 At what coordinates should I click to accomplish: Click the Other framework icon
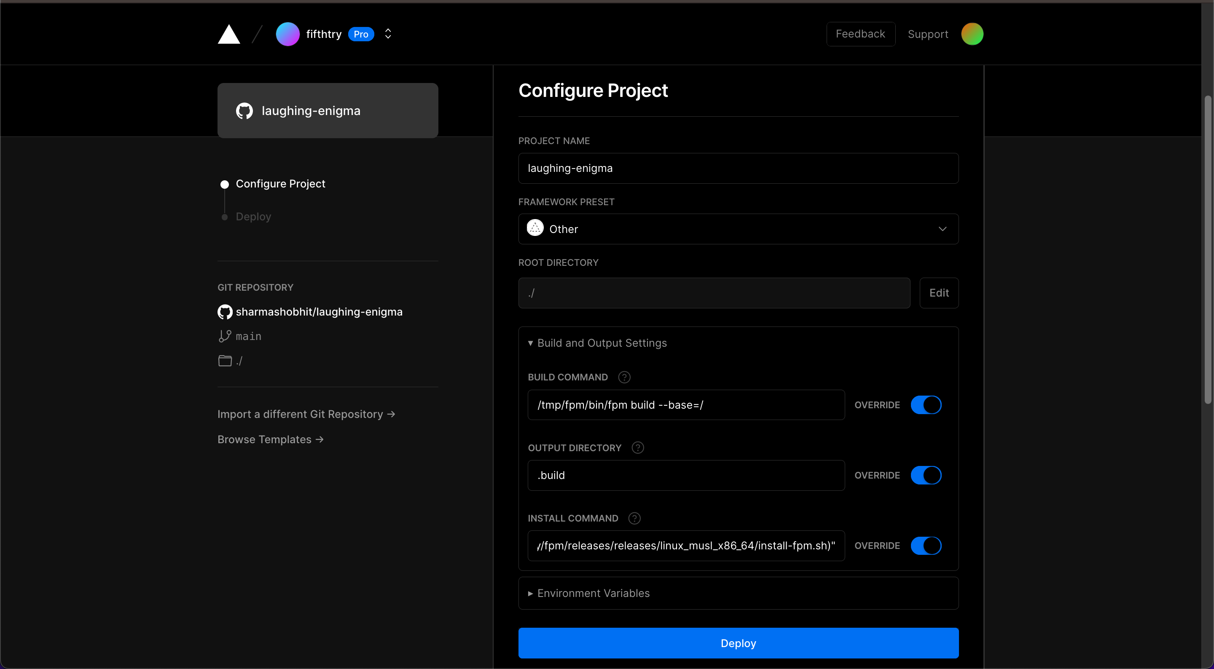(x=535, y=228)
